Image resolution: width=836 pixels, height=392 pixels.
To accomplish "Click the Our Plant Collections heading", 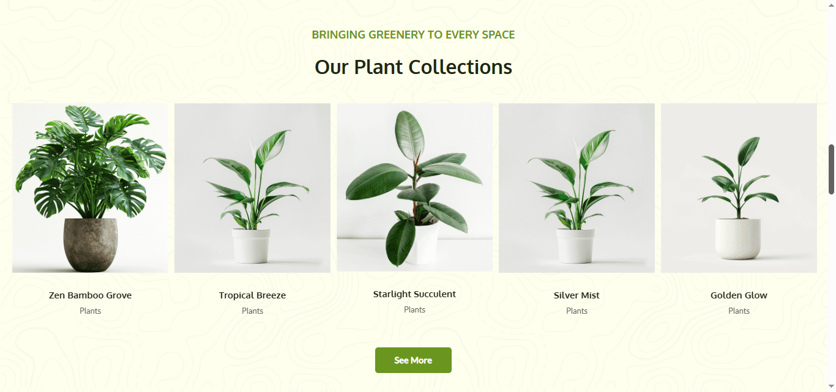I will pyautogui.click(x=413, y=67).
